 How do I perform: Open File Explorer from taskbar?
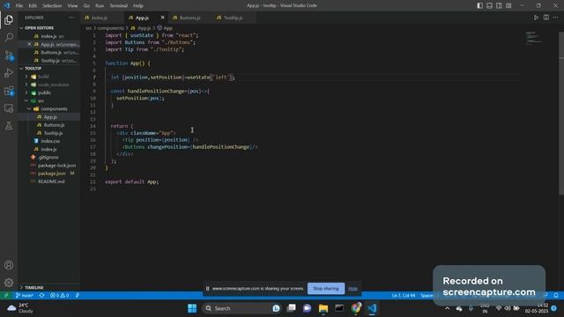323,308
